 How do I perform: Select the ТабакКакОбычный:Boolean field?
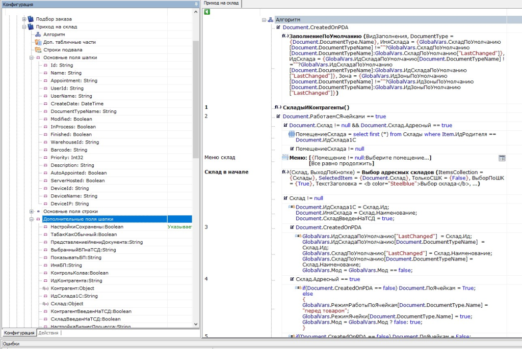[x=84, y=235]
